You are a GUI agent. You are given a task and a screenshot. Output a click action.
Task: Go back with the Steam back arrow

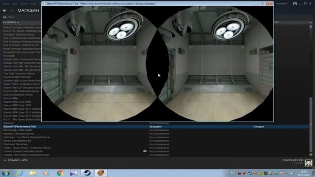[4, 10]
